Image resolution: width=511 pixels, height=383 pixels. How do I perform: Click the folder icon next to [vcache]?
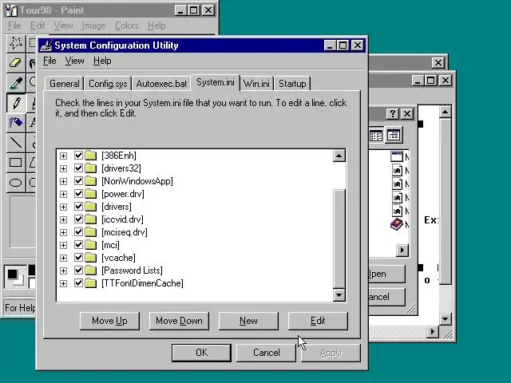click(91, 258)
